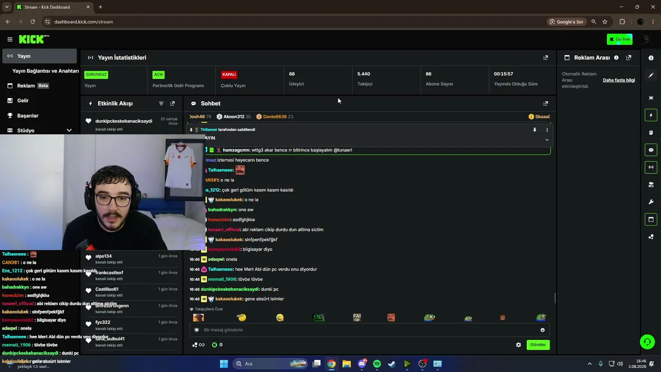Image resolution: width=661 pixels, height=372 pixels.
Task: Click the info icon in right toolbar
Action: (651, 58)
